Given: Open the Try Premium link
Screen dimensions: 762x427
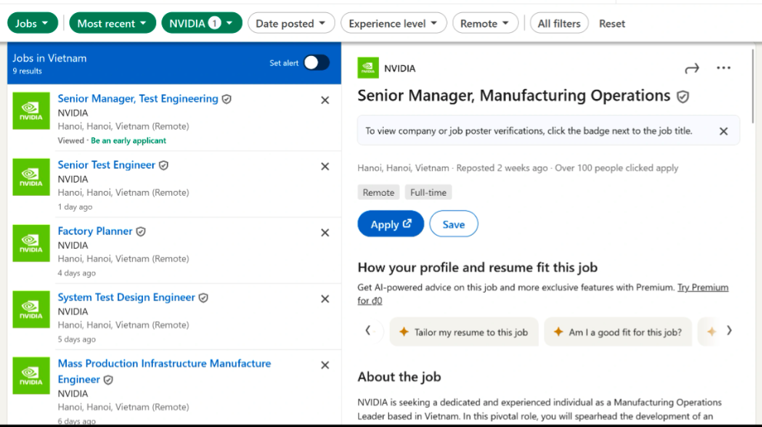Looking at the screenshot, I should pos(702,287).
